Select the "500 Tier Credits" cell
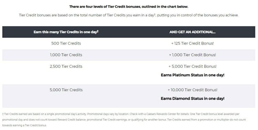Viewport: 258px width, 130px height. coord(66,43)
